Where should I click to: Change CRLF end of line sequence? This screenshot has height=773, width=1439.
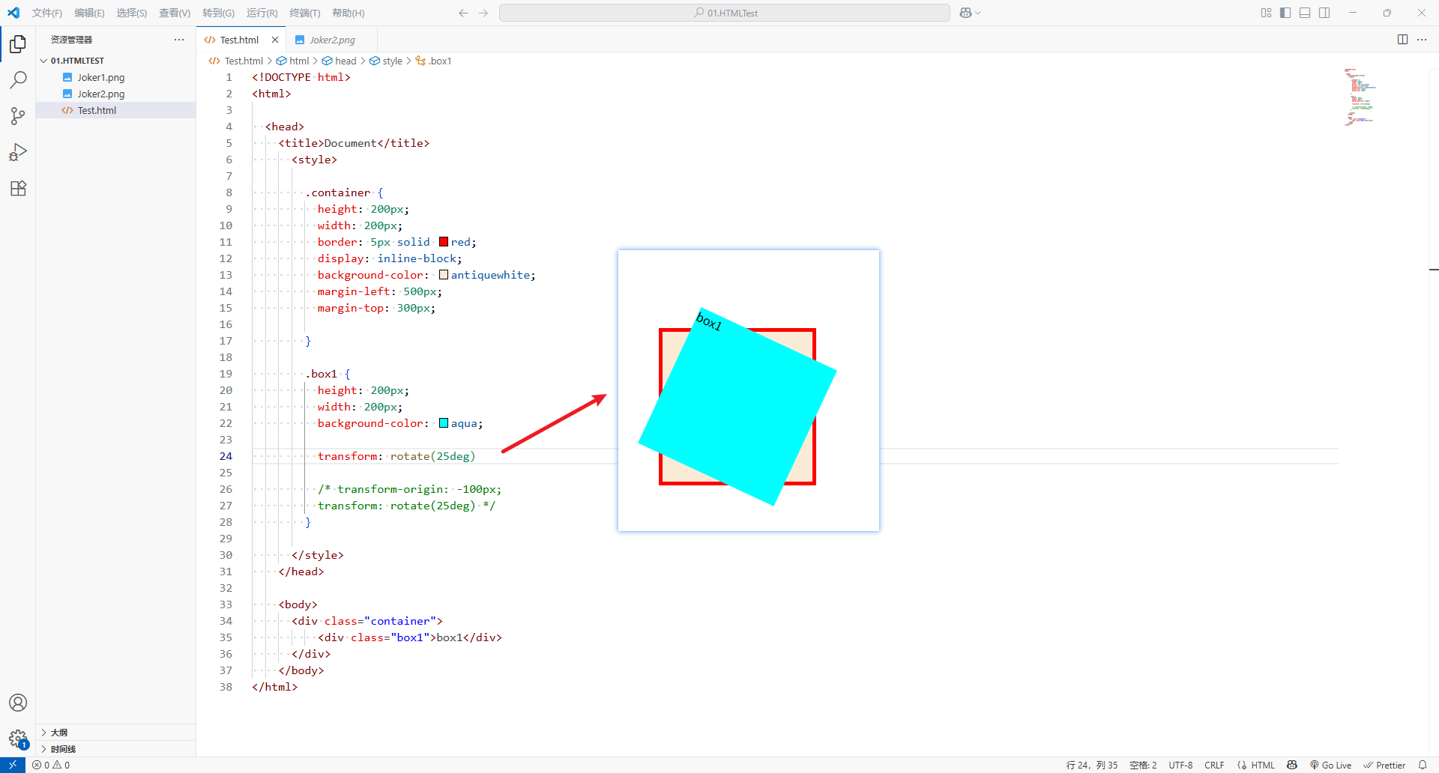[x=1214, y=765]
